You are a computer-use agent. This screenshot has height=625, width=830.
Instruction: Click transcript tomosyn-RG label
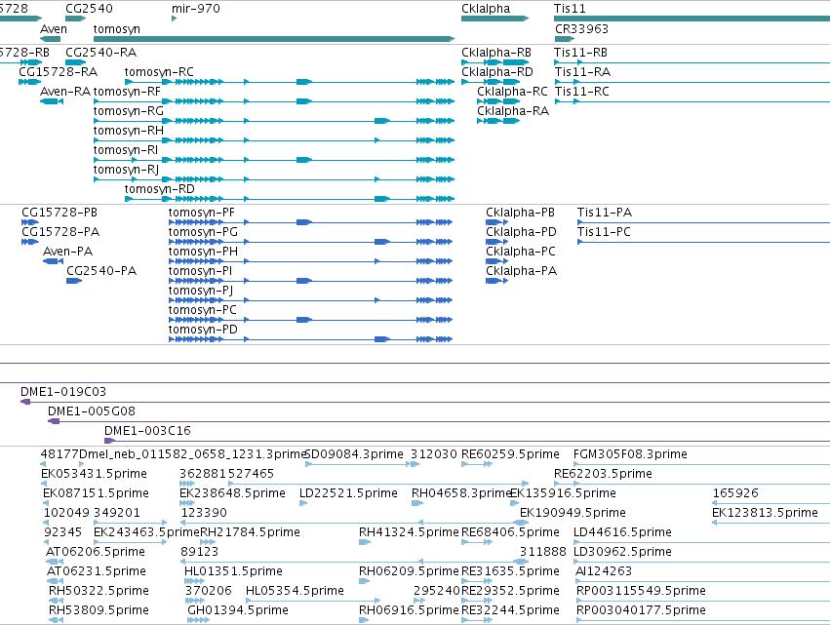(129, 111)
